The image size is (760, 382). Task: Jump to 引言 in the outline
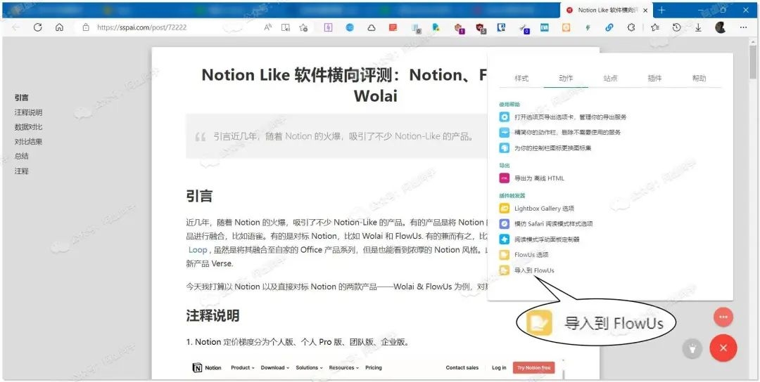[x=21, y=98]
